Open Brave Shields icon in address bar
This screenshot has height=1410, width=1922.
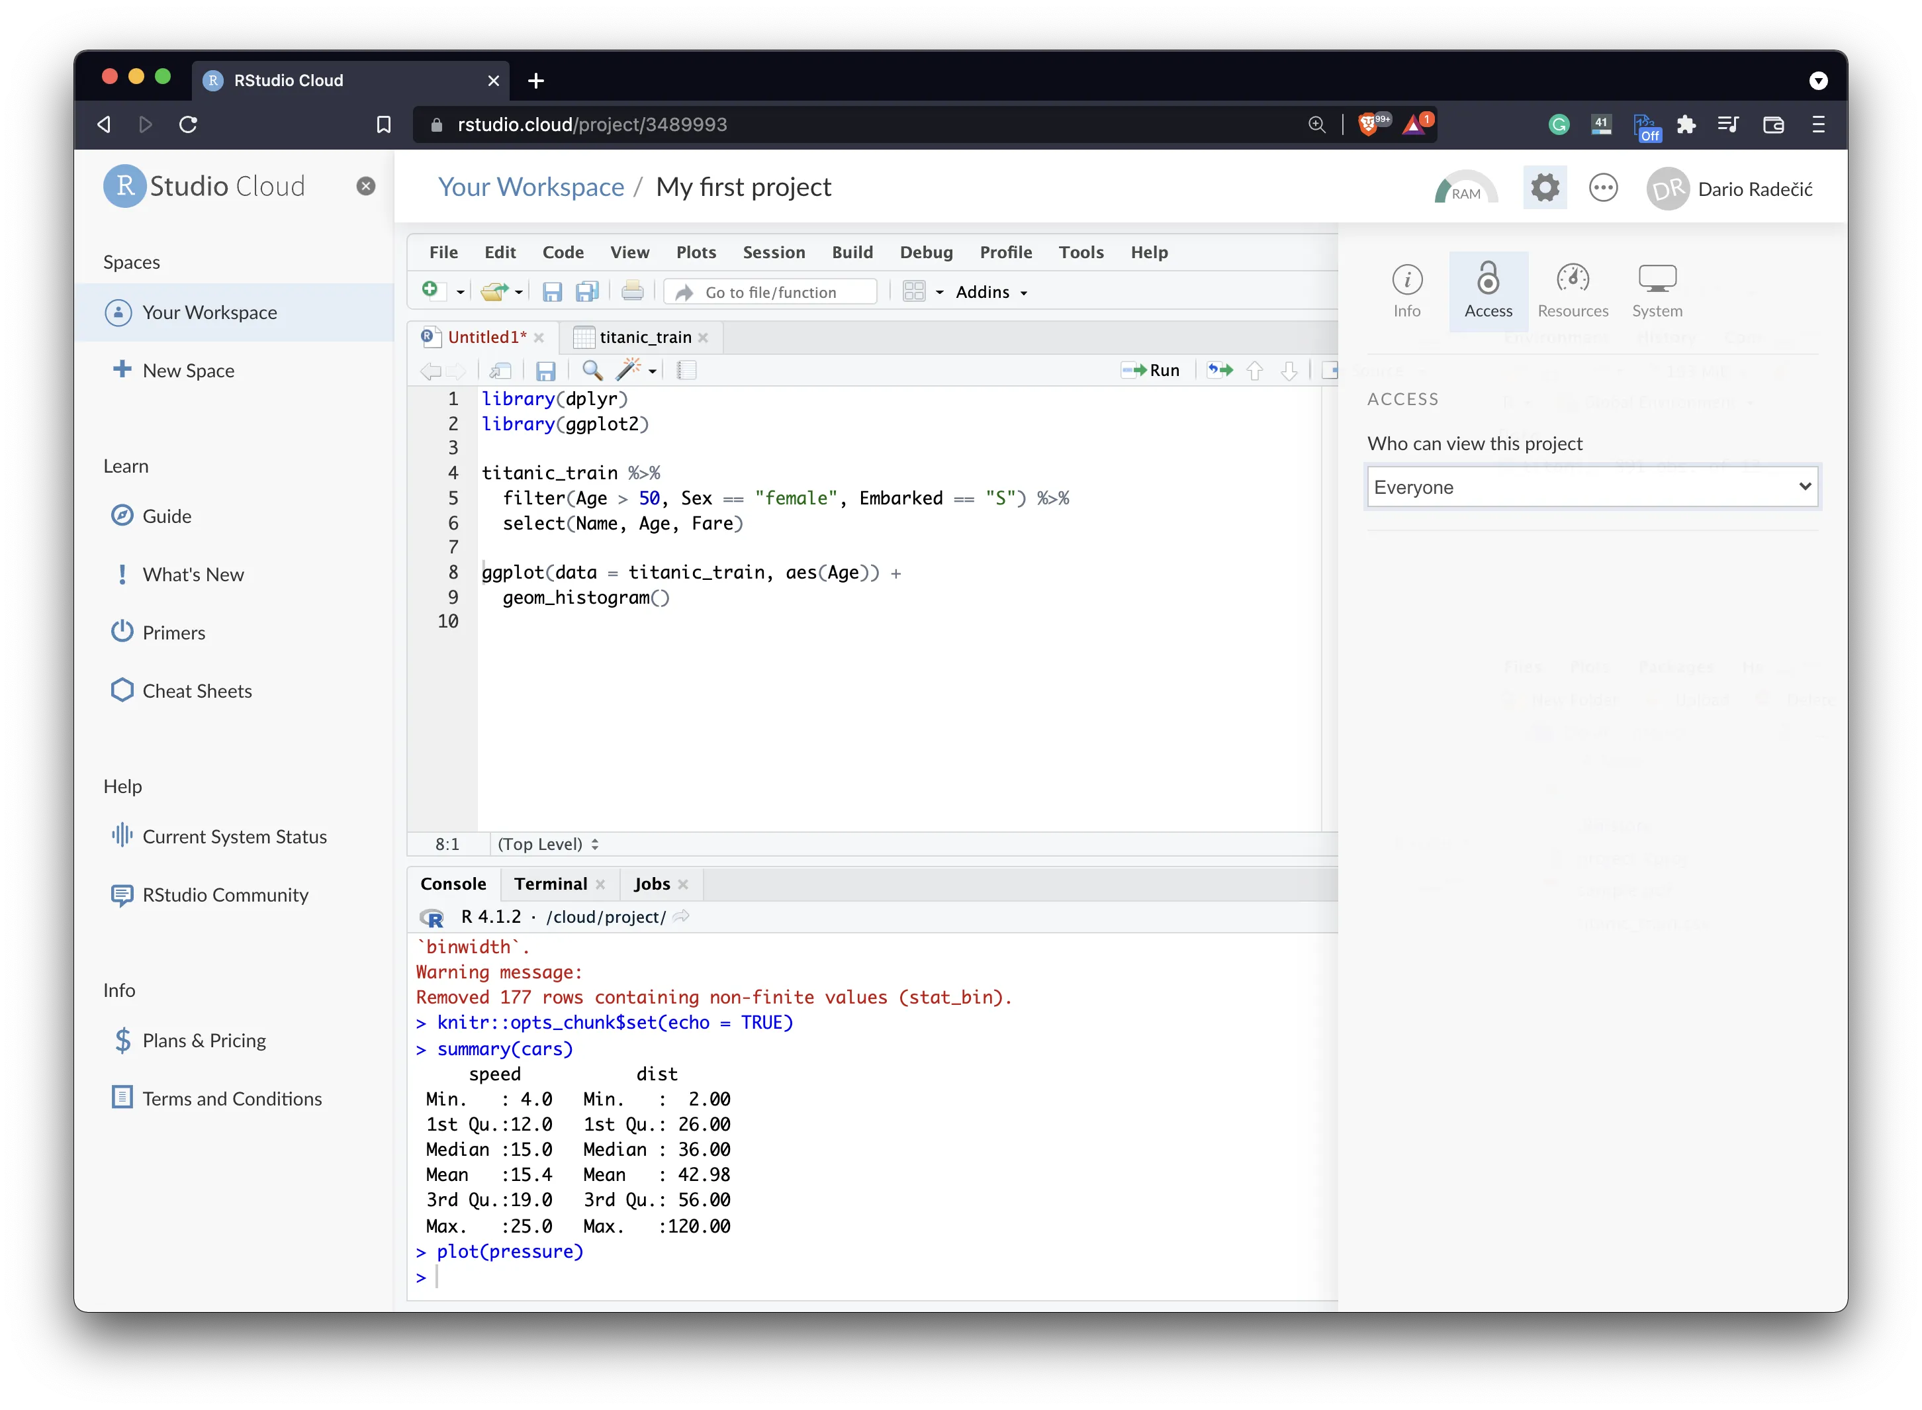1368,124
